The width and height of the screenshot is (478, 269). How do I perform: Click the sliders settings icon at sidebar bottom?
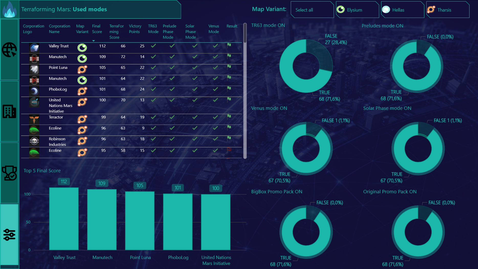[x=9, y=234]
